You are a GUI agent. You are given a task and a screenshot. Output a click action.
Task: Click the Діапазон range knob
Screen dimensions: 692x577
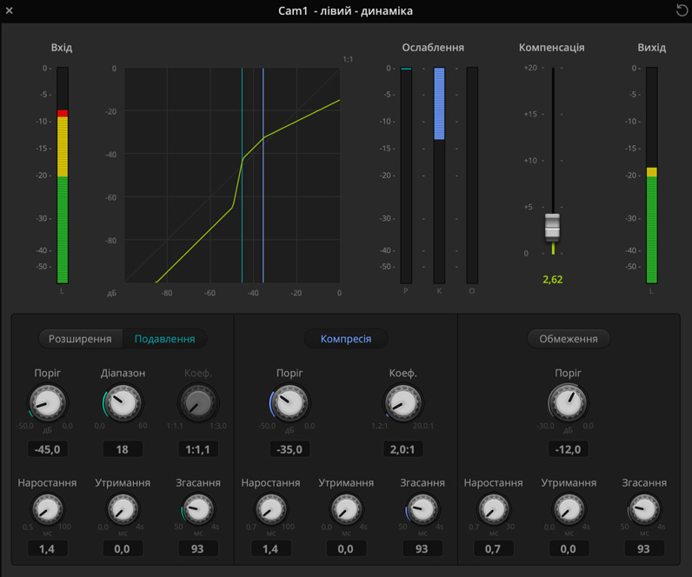point(123,403)
